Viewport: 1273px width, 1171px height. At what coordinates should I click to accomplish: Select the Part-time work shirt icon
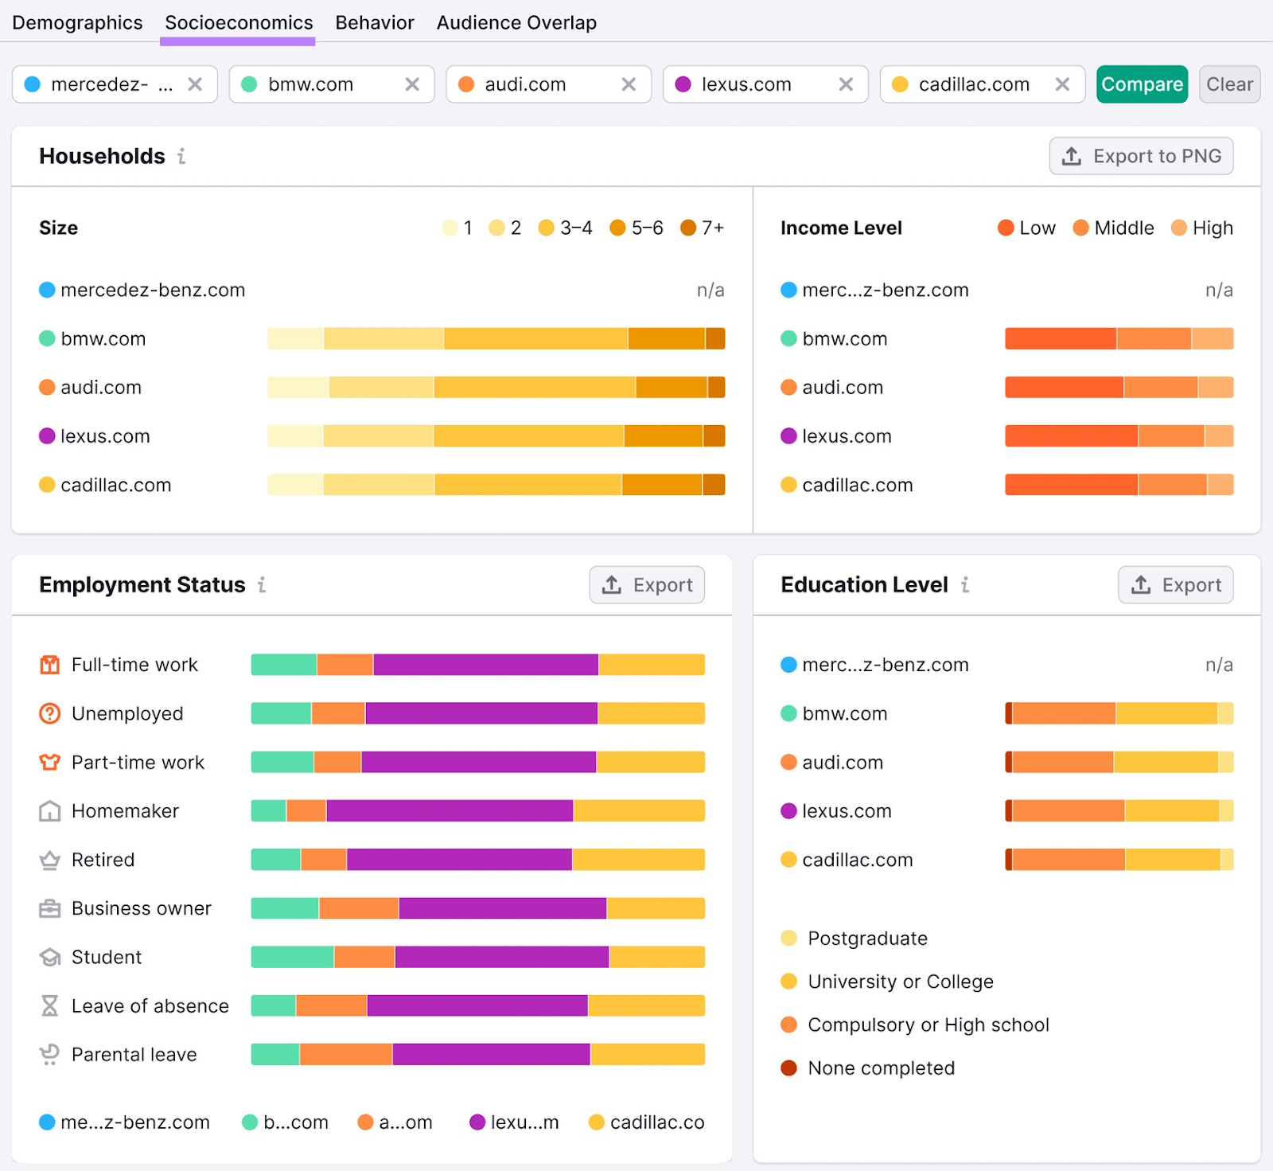49,762
